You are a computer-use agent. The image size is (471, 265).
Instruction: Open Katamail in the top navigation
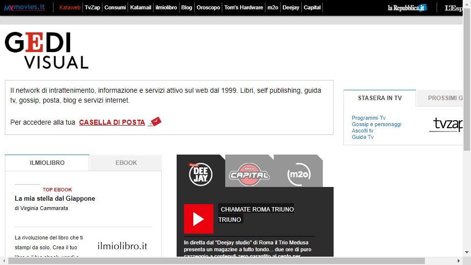(x=141, y=7)
